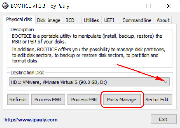Screen dimensions: 180x128
Task: Show the About tab
Action: pyautogui.click(x=163, y=20)
